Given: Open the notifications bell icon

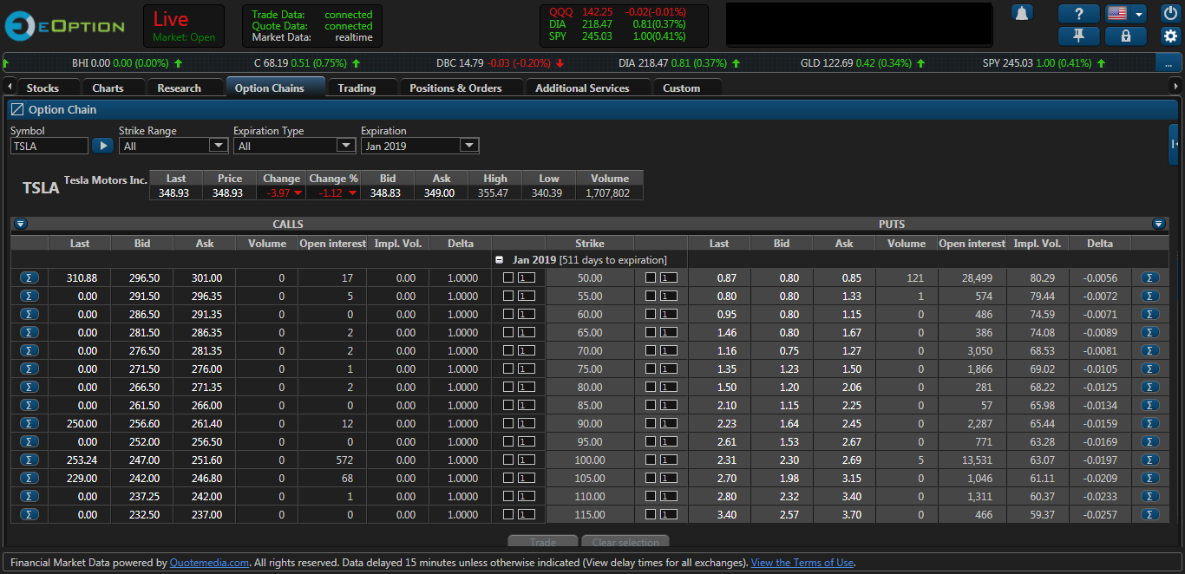Looking at the screenshot, I should pos(1022,13).
